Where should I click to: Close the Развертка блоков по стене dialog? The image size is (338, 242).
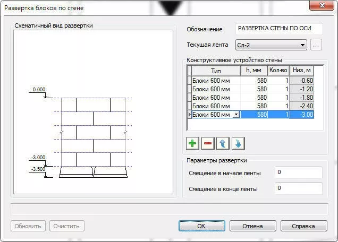tap(320, 6)
